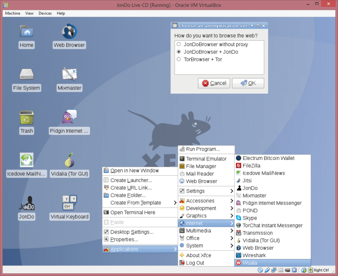
Task: Open Properties... from context menu
Action: (x=140, y=240)
